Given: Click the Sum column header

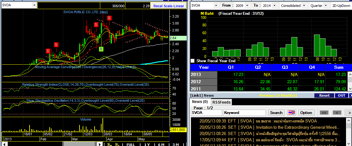Looking at the screenshot, I should click(338, 67).
